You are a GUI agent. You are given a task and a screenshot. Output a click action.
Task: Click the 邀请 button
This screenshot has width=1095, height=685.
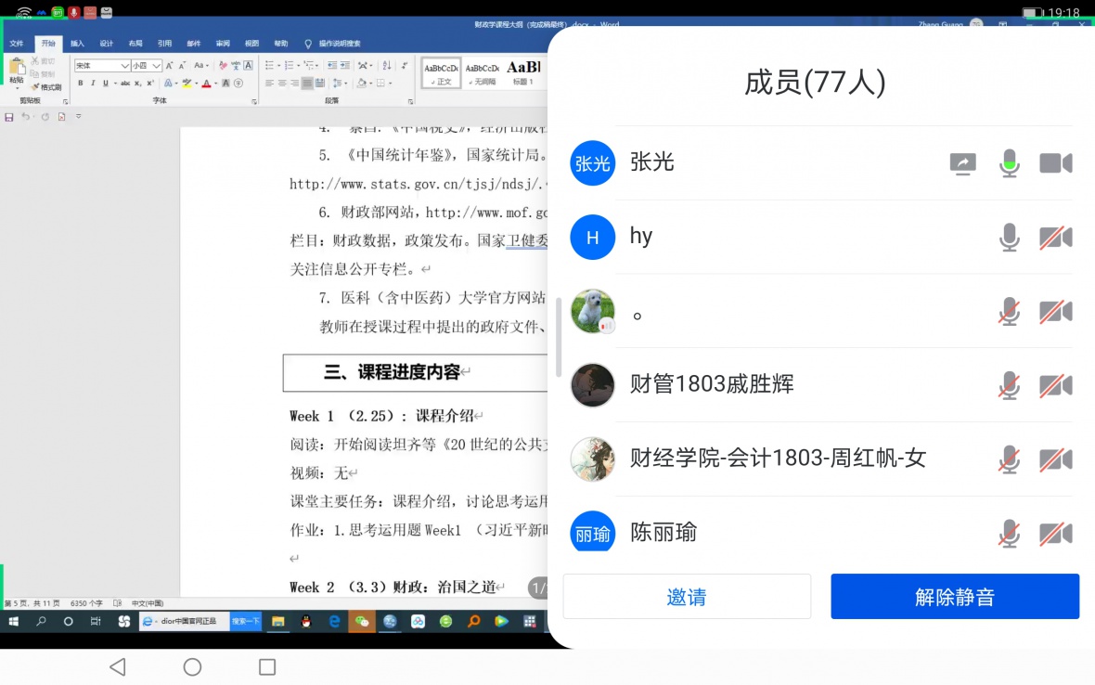(x=687, y=597)
